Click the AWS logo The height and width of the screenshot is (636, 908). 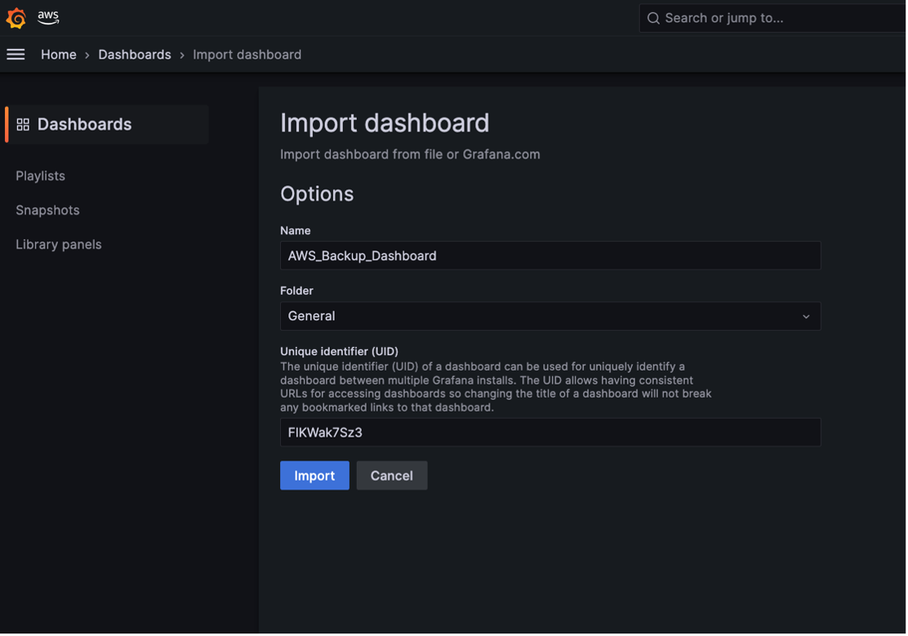point(48,17)
